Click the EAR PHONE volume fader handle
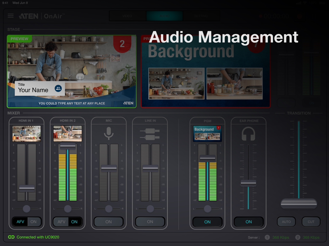329x246 pixels. click(x=248, y=183)
